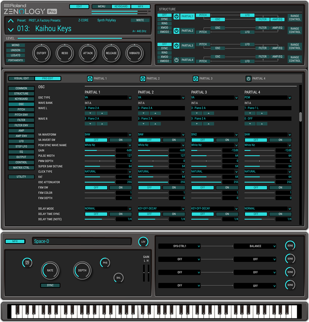The width and height of the screenshot is (309, 322).
Task: Toggle PORTAMENTO
Action: click(16, 60)
